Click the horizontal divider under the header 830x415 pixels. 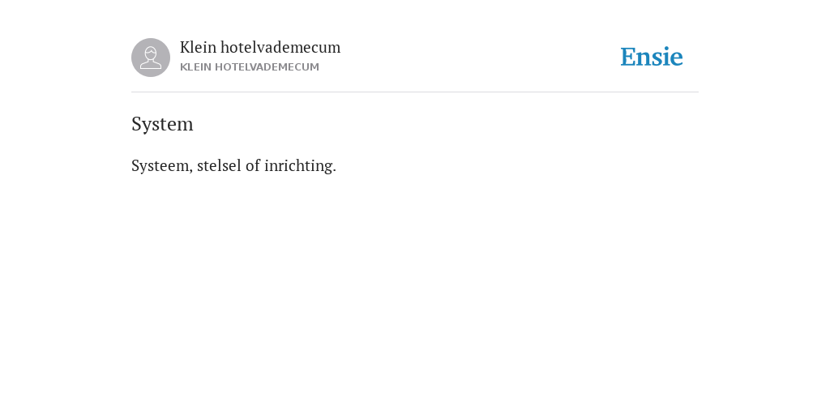(415, 92)
